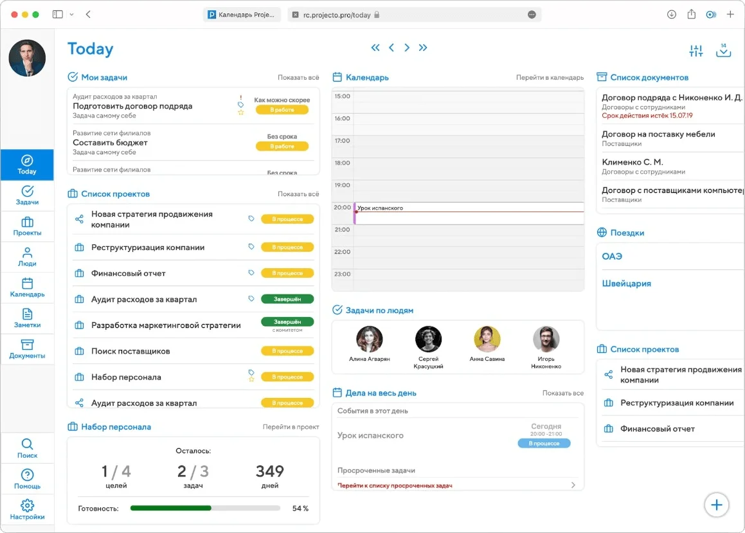Open the Safari share button
Image resolution: width=745 pixels, height=533 pixels.
point(691,15)
